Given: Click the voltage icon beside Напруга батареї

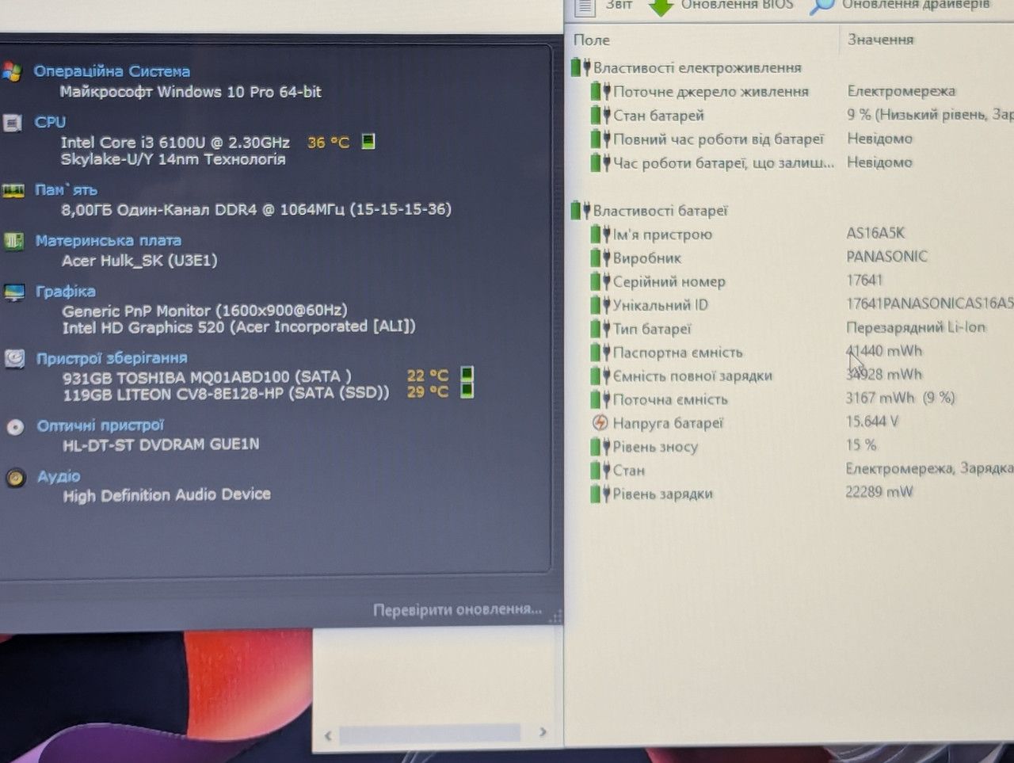Looking at the screenshot, I should [x=600, y=423].
